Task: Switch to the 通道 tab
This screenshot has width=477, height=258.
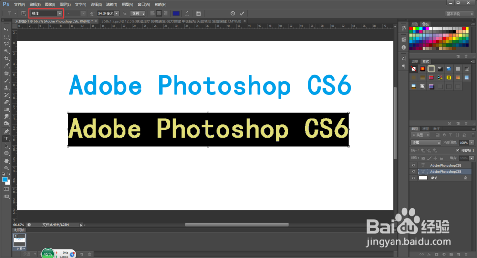Action: 425,129
